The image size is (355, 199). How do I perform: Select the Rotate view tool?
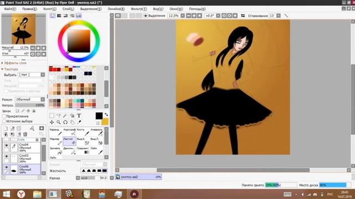(65, 122)
